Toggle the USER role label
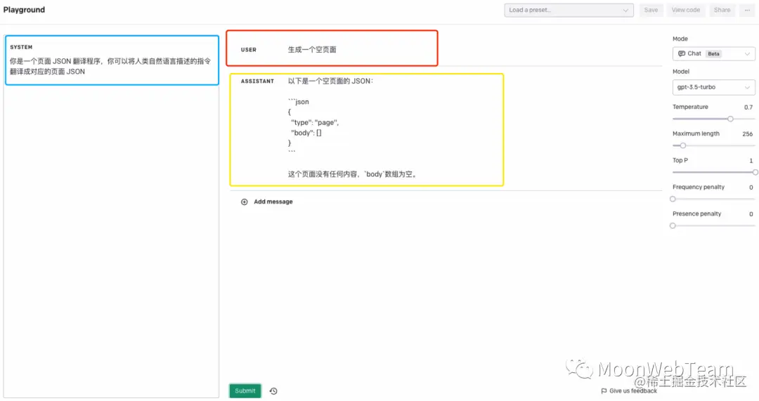 tap(249, 50)
